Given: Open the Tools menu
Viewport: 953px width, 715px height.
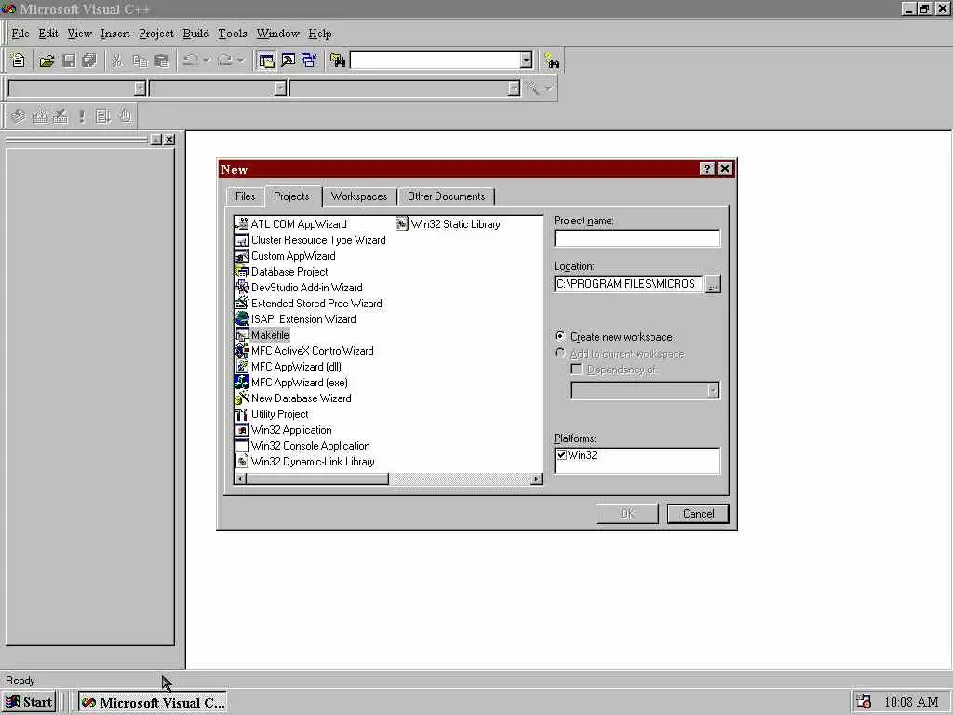Looking at the screenshot, I should [233, 34].
